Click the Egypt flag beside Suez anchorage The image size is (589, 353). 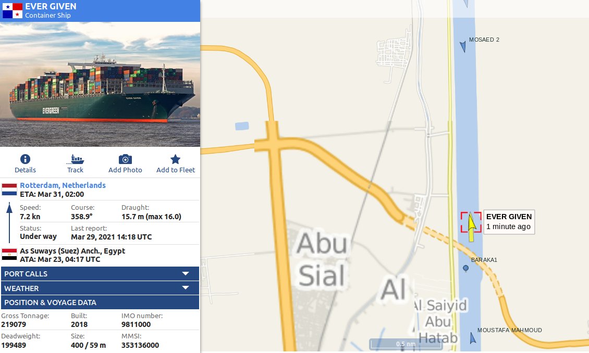[x=9, y=255]
